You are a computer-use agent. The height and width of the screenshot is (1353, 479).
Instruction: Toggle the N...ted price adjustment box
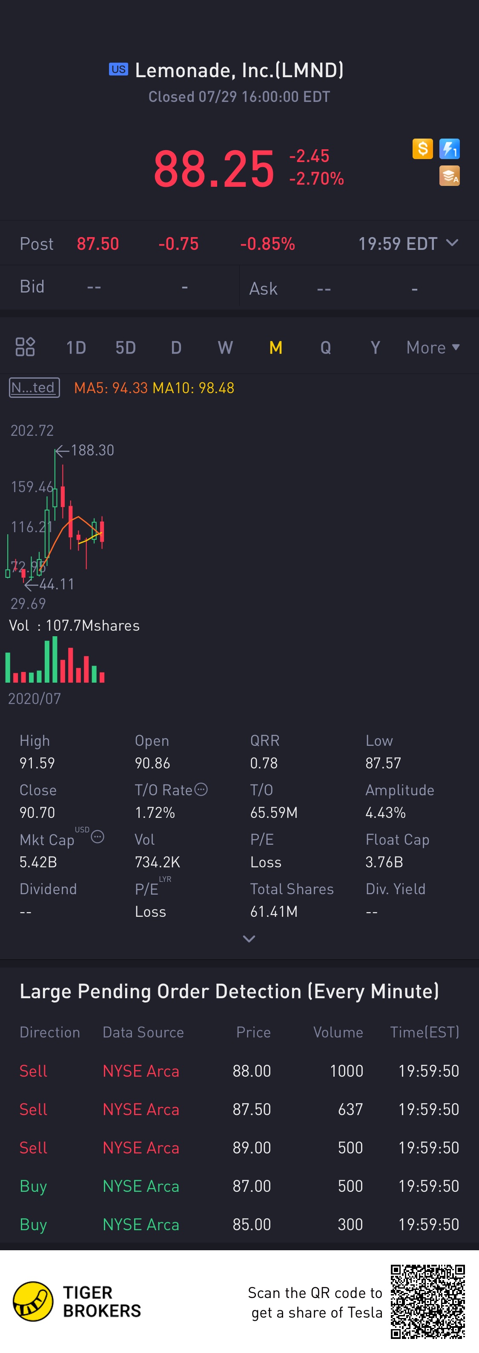pos(34,388)
